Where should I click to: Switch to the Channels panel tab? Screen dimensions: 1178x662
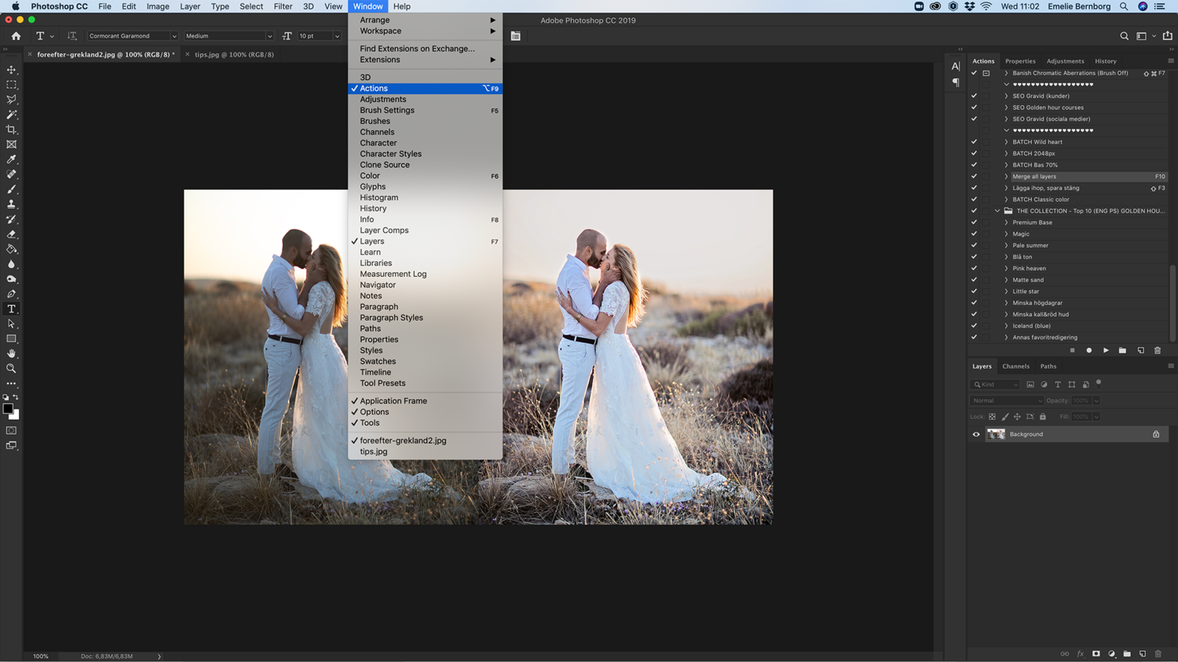pyautogui.click(x=1015, y=366)
